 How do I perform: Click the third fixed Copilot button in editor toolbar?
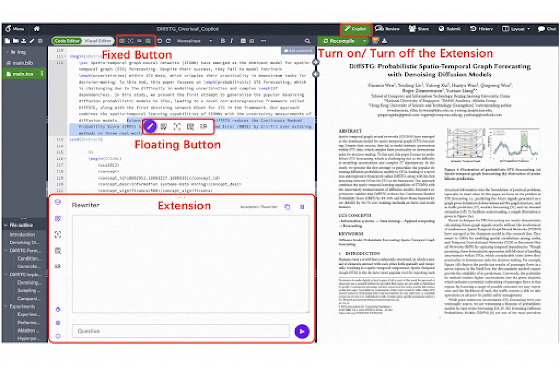(139, 41)
